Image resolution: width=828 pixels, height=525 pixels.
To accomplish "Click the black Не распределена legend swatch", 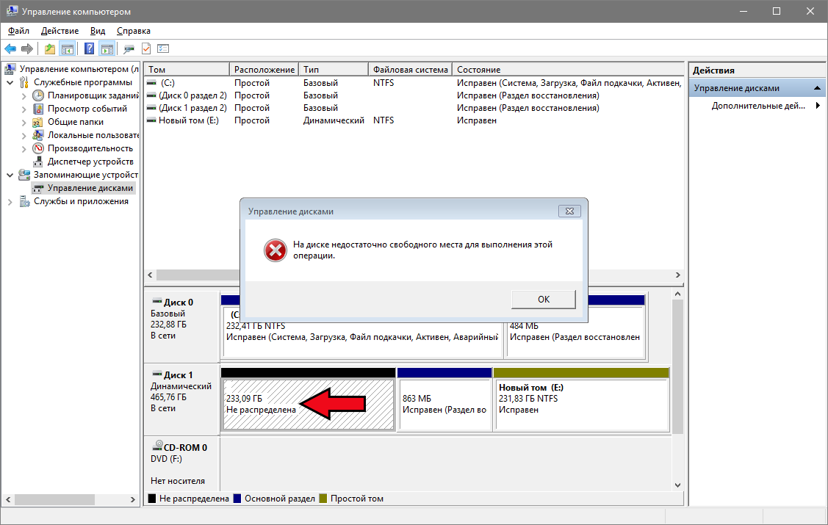I will tap(152, 499).
